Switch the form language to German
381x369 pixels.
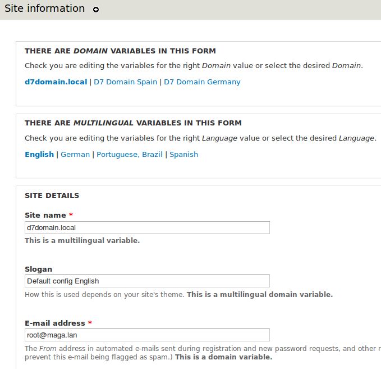click(75, 154)
